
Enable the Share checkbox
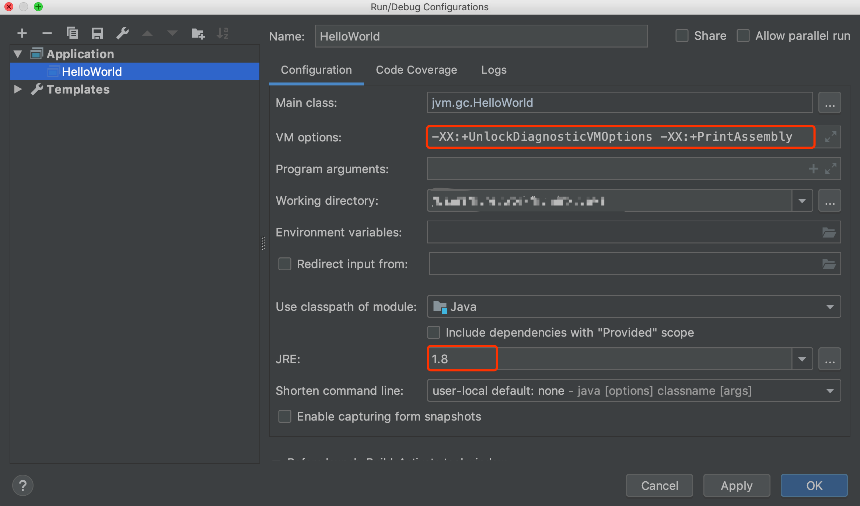(682, 36)
